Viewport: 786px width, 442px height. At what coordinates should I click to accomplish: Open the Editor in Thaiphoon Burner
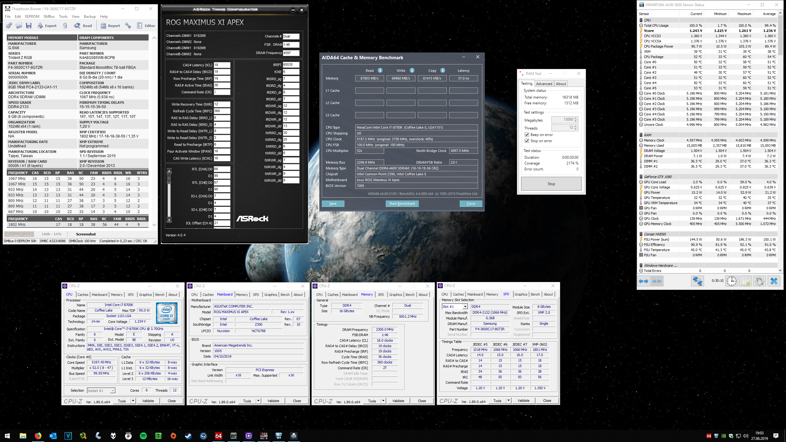[146, 26]
